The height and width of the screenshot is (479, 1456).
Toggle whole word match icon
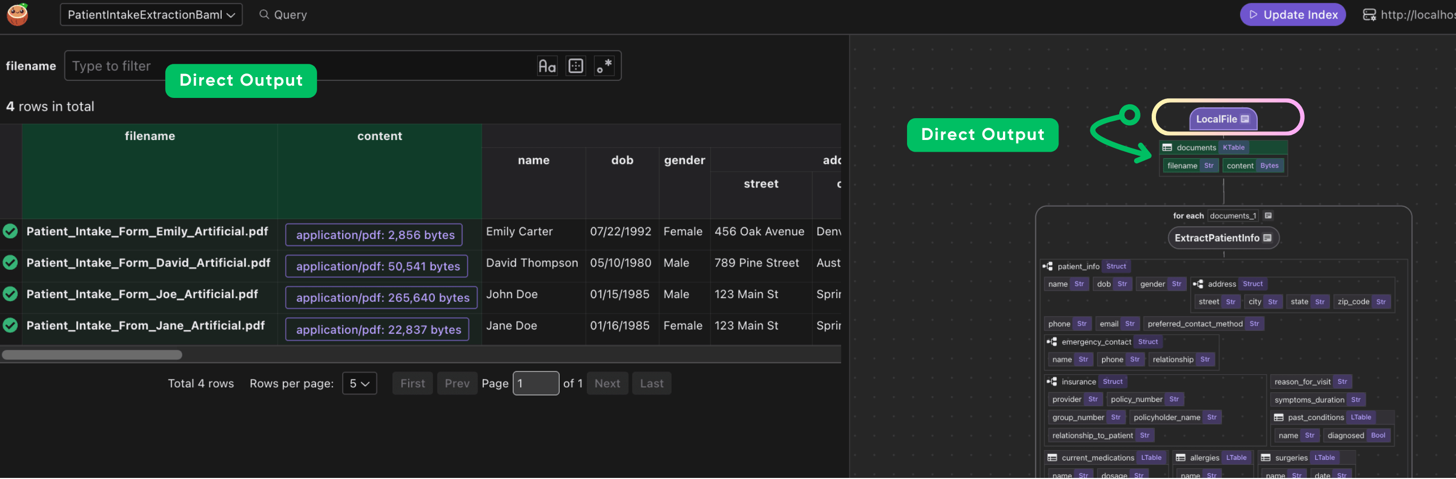tap(576, 66)
